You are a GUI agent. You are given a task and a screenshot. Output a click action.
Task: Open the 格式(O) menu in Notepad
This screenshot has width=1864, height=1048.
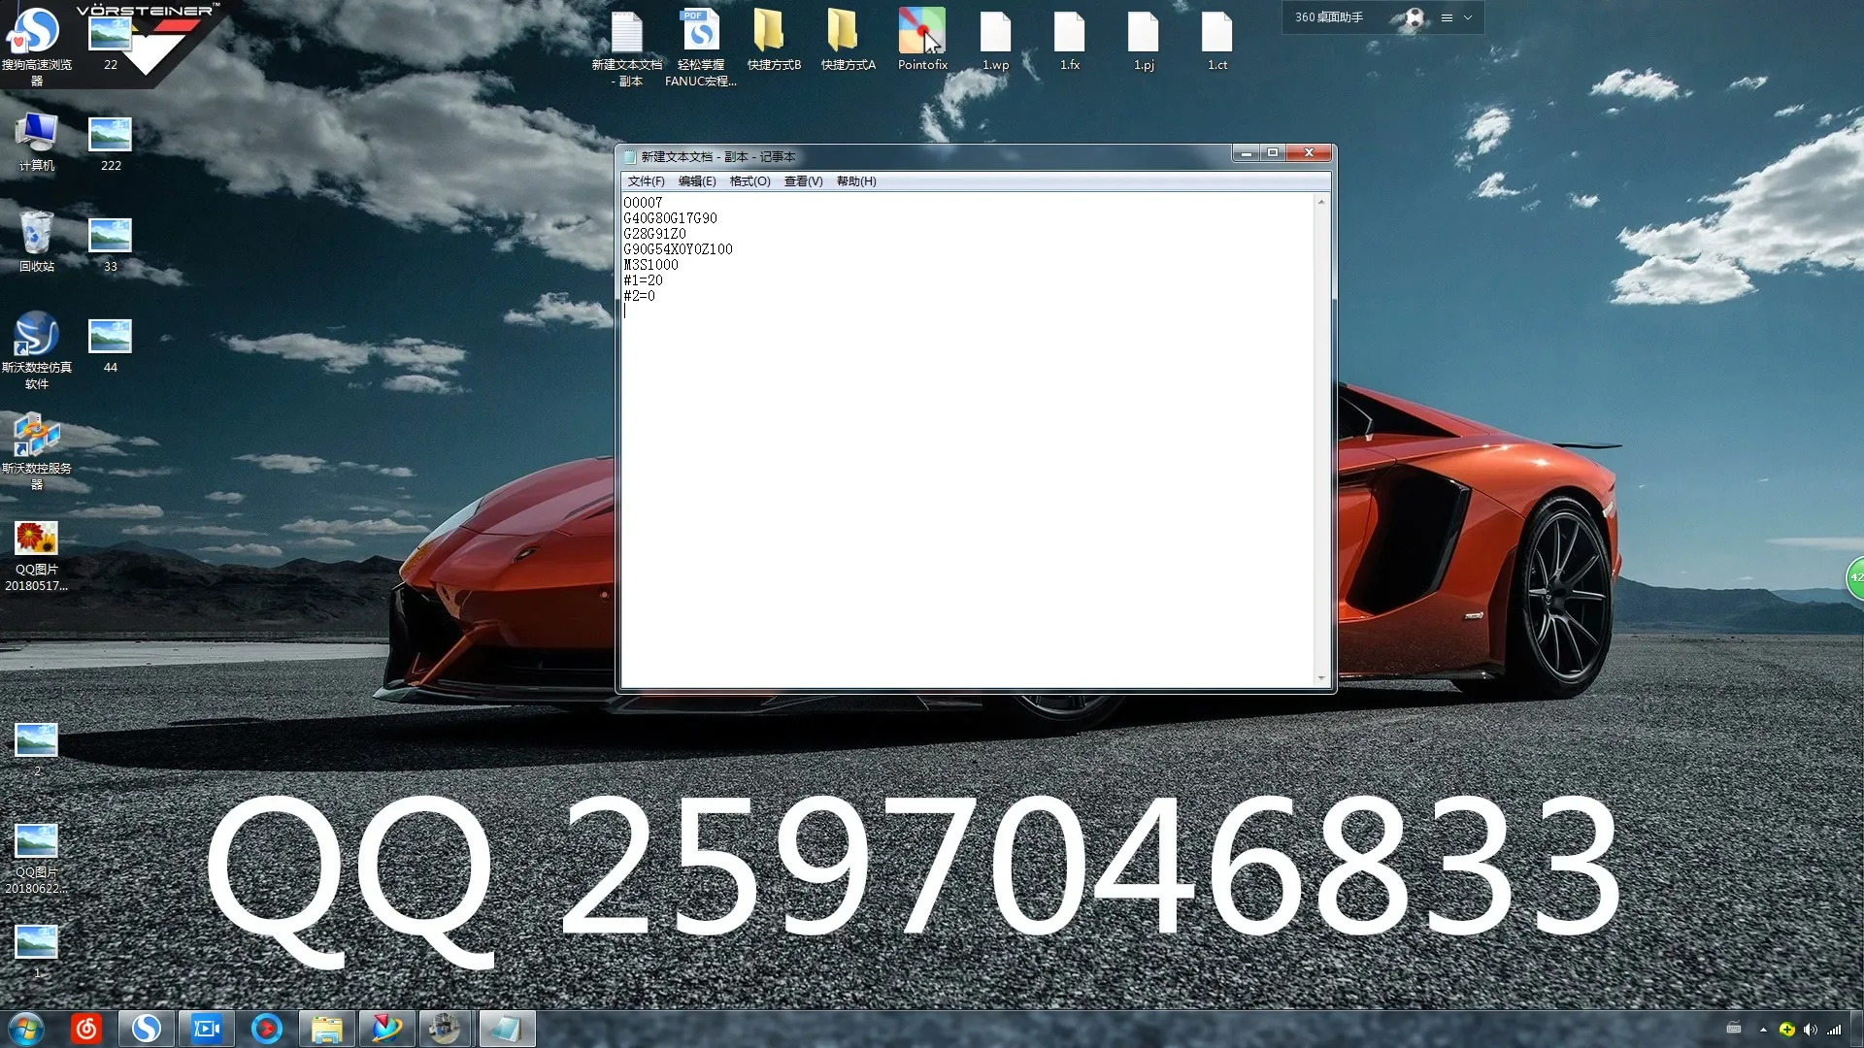pos(749,181)
